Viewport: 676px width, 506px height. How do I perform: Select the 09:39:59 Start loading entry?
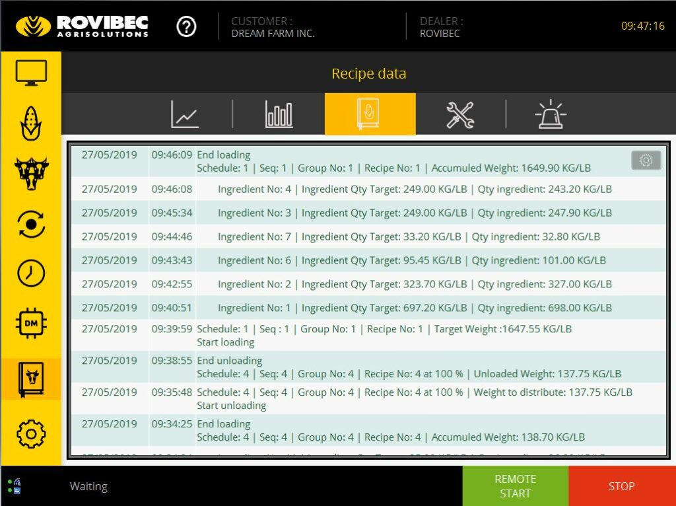[x=368, y=335]
